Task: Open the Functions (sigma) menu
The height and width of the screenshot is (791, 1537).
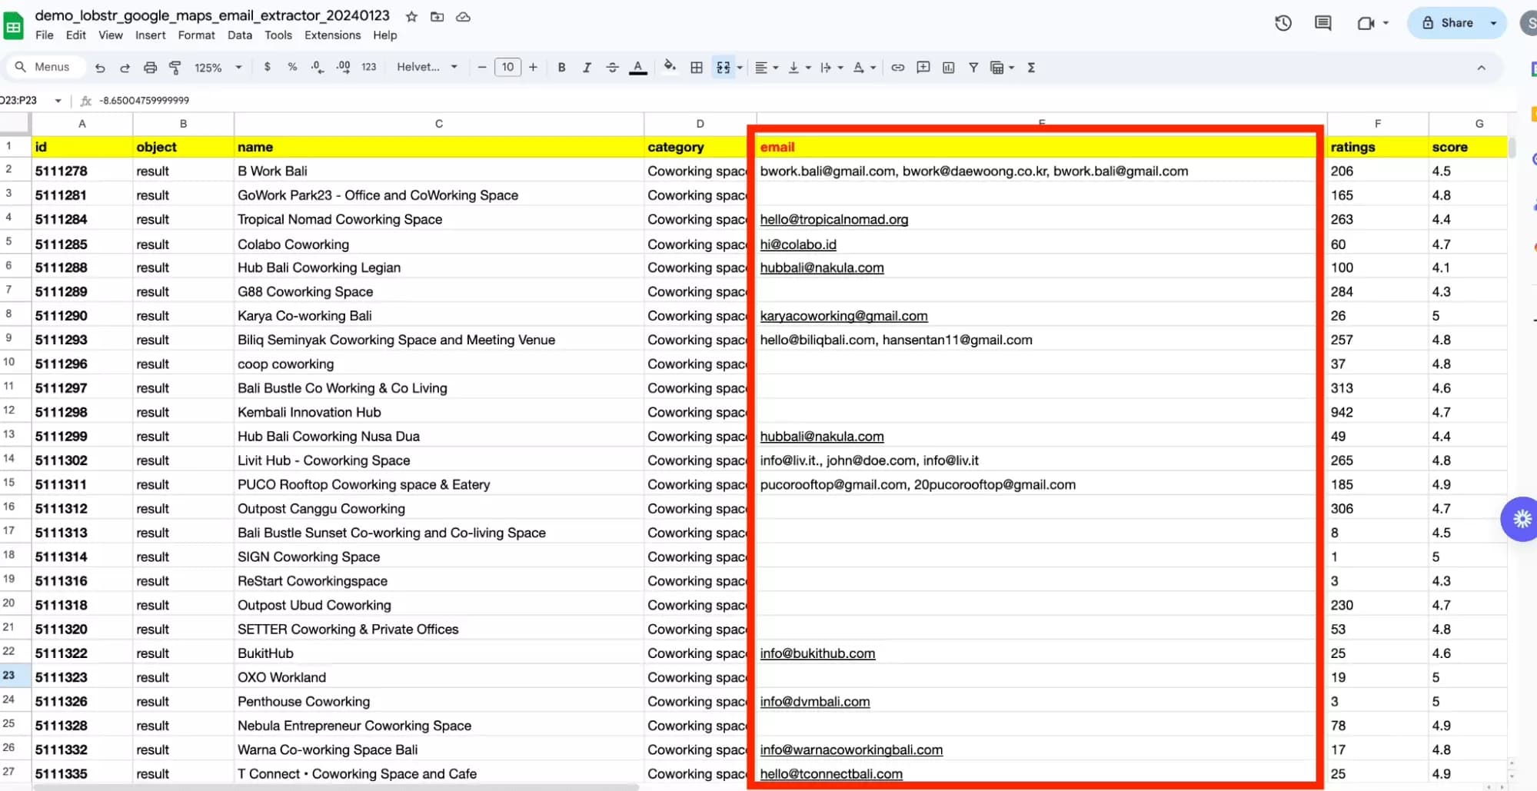Action: pyautogui.click(x=1031, y=68)
